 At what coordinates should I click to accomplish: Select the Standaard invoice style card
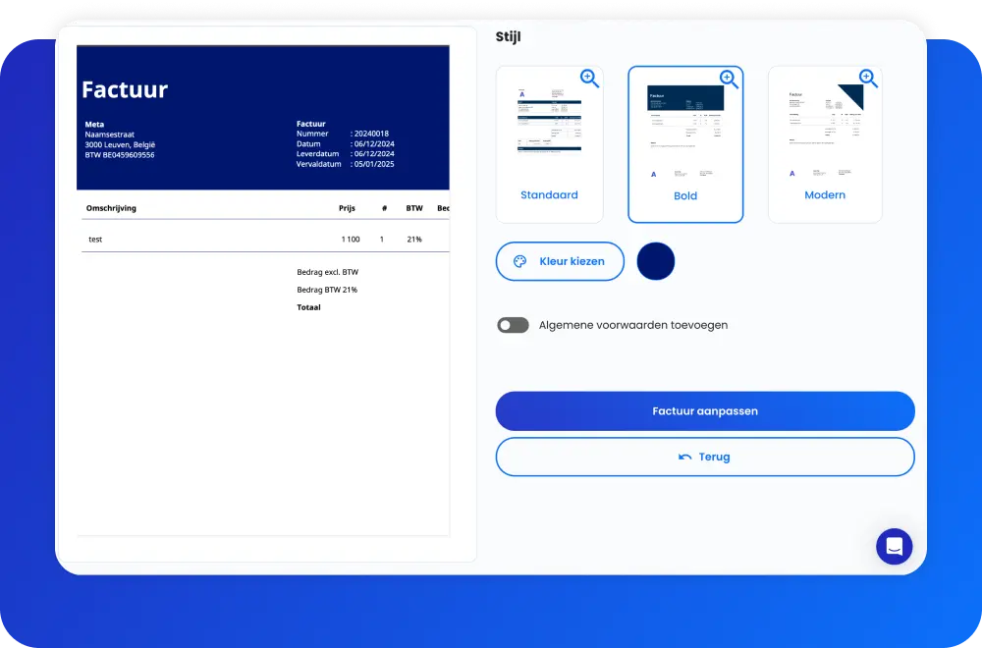point(549,137)
